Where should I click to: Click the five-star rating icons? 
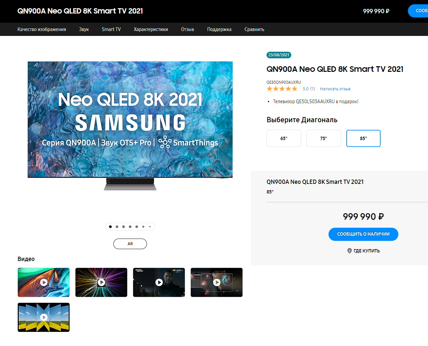tap(282, 89)
